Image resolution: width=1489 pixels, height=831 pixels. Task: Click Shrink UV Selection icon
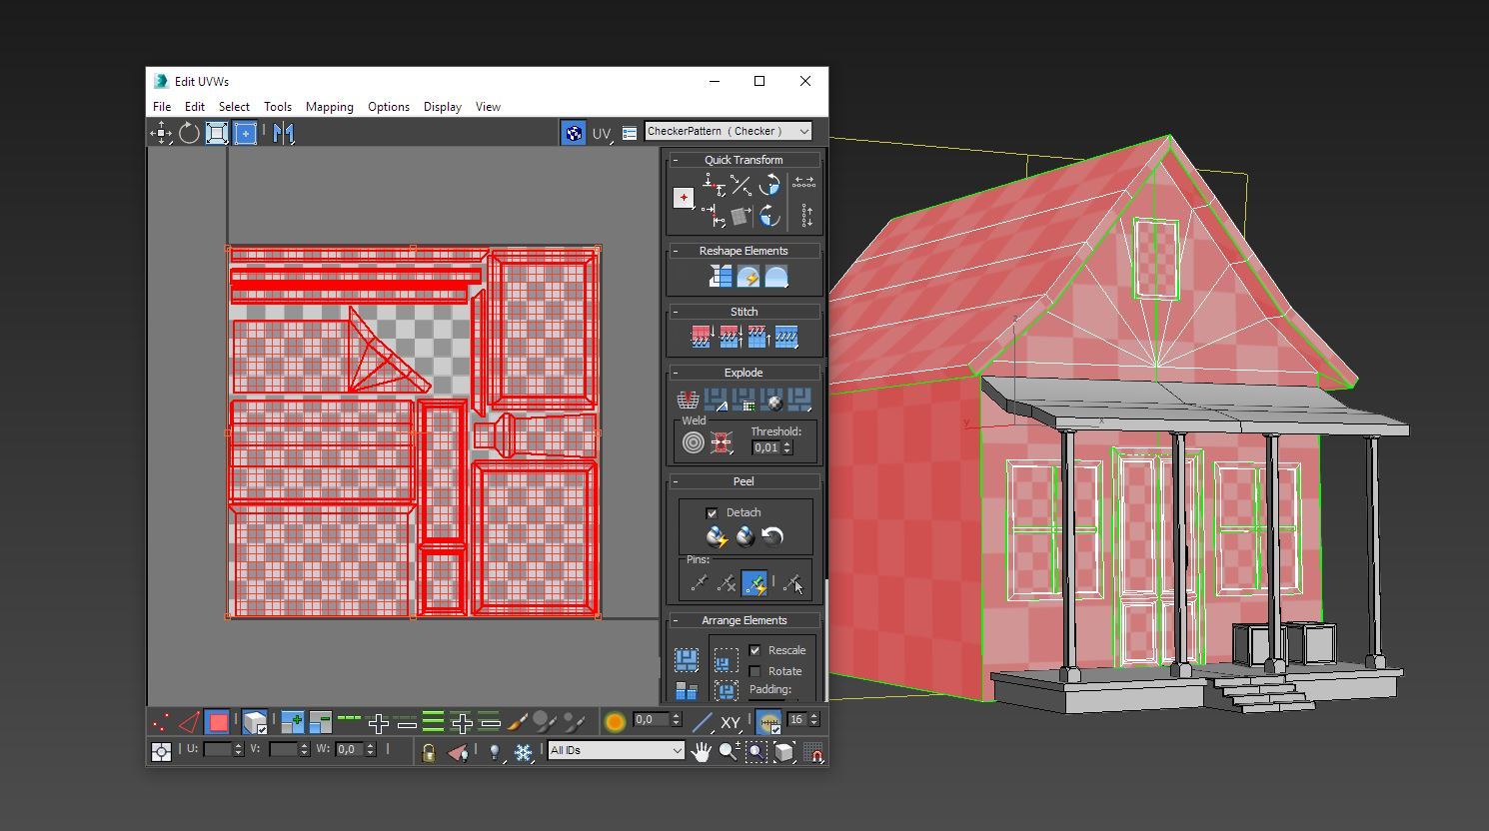[x=321, y=722]
